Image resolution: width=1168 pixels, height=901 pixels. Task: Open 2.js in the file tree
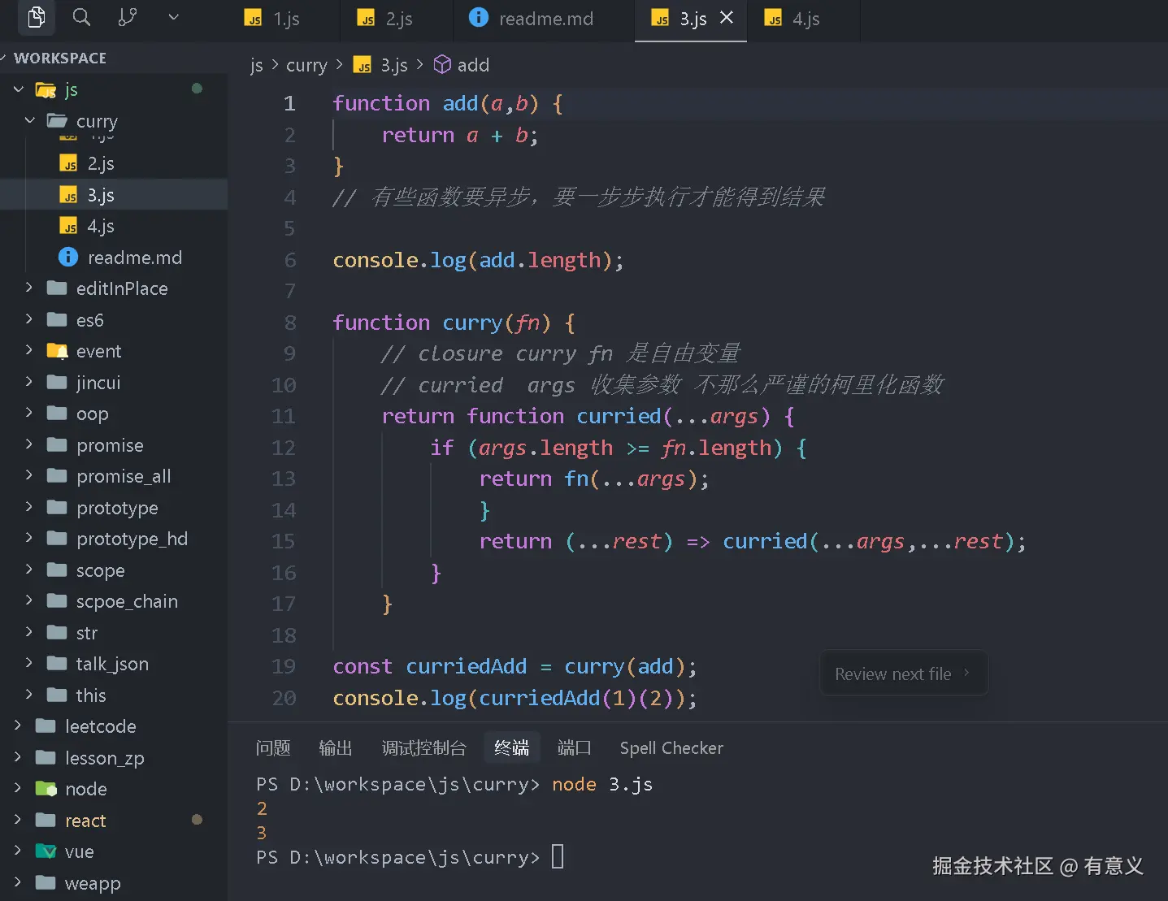pyautogui.click(x=114, y=164)
